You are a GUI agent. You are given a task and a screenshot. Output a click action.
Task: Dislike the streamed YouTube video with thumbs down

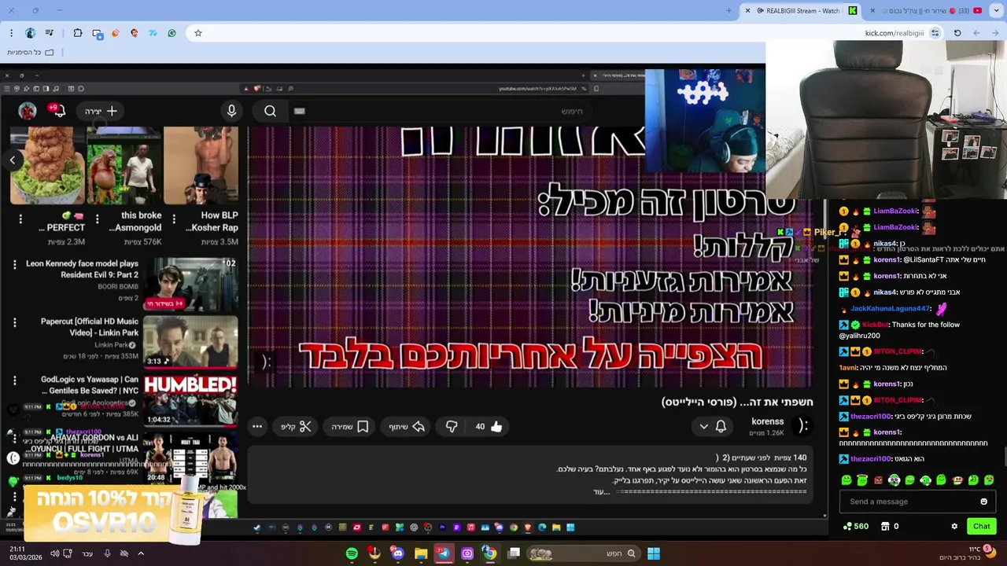pos(452,426)
